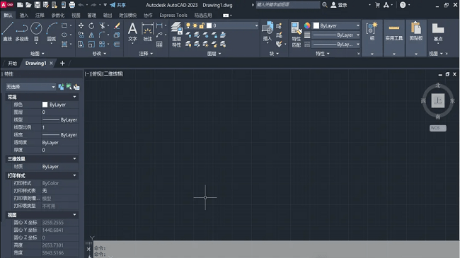Click the 颜色 ByLayer color swatch in properties
Viewport: 460px width, 258px height.
click(45, 105)
